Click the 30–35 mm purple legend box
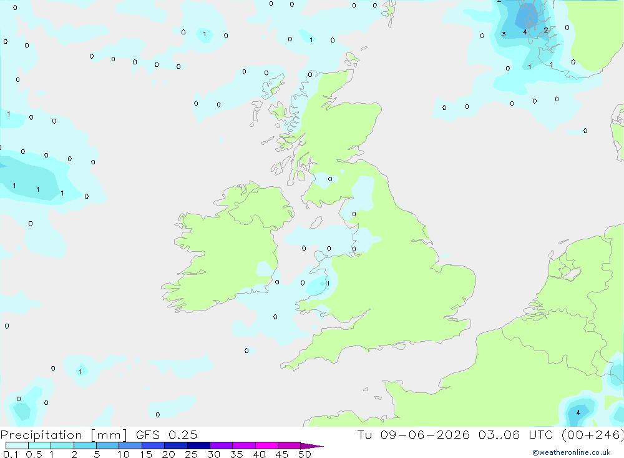 pyautogui.click(x=222, y=446)
